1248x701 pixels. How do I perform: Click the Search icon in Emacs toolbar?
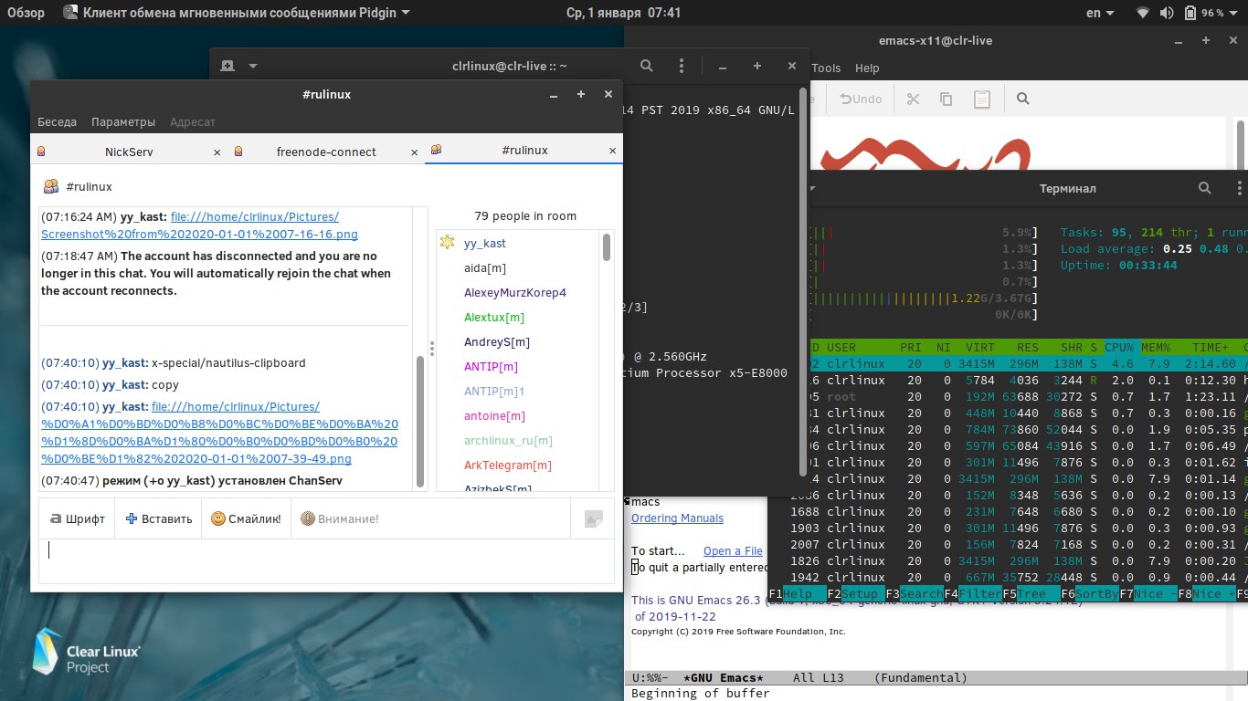[x=1023, y=99]
